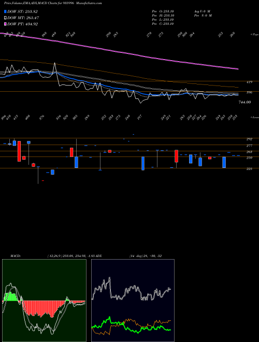This screenshot has width=259, height=342.
Task: Click the 744.00 price label
Action: click(245, 102)
